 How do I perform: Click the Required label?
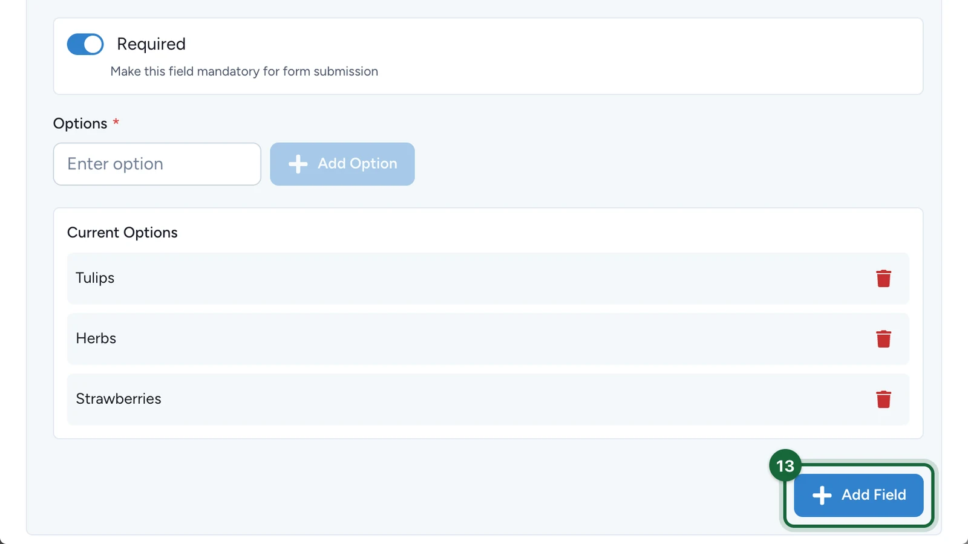[x=151, y=44]
